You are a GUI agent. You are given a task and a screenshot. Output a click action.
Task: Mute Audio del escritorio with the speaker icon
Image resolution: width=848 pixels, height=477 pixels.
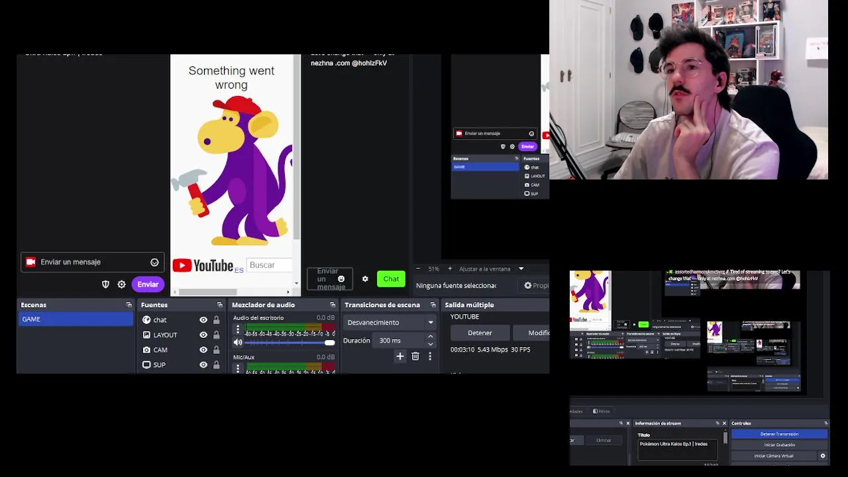[x=238, y=343]
